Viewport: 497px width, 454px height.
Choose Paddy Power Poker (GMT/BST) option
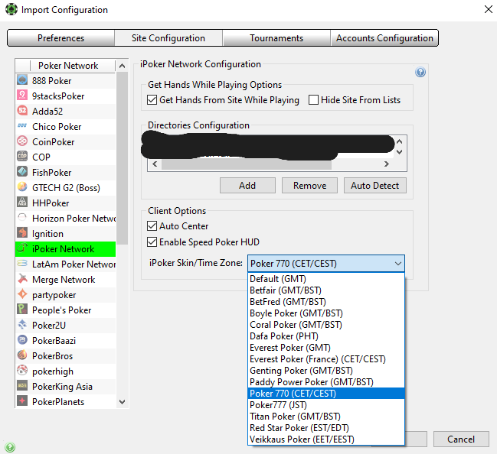click(326, 382)
